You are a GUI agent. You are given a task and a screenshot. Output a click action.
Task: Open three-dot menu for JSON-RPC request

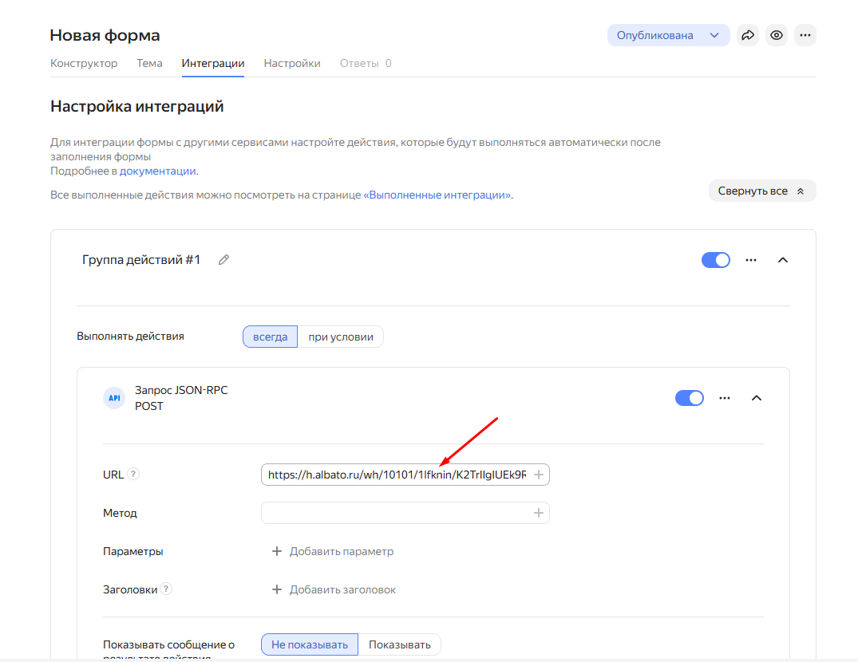point(724,398)
